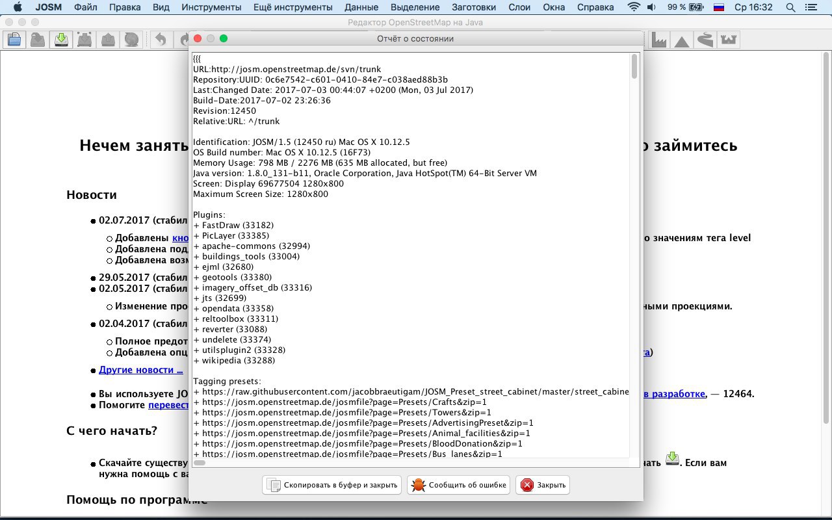Screen dimensions: 832x520
Task: Click the Revision:12450 line in report
Action: [224, 110]
